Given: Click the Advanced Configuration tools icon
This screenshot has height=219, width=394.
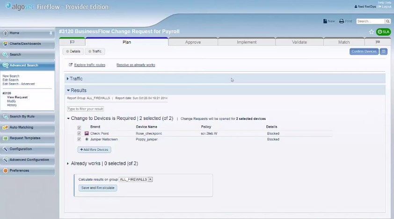Looking at the screenshot, I should pos(5,160).
